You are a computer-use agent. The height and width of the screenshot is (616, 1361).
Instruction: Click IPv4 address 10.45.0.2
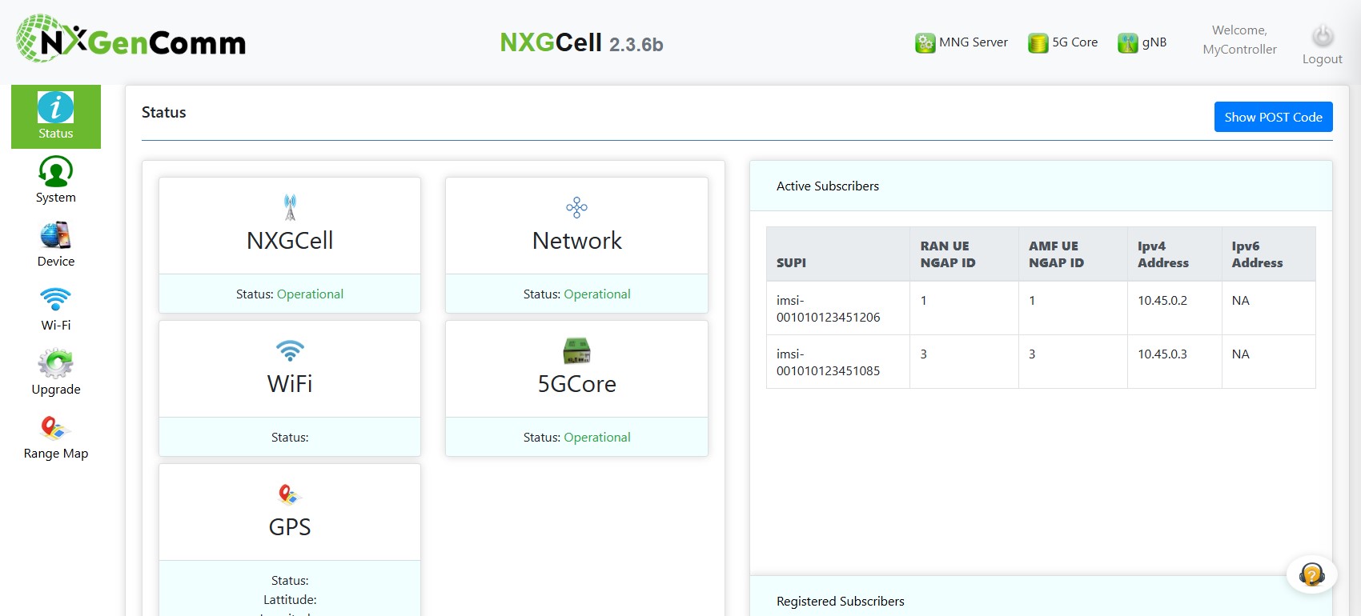tap(1162, 301)
